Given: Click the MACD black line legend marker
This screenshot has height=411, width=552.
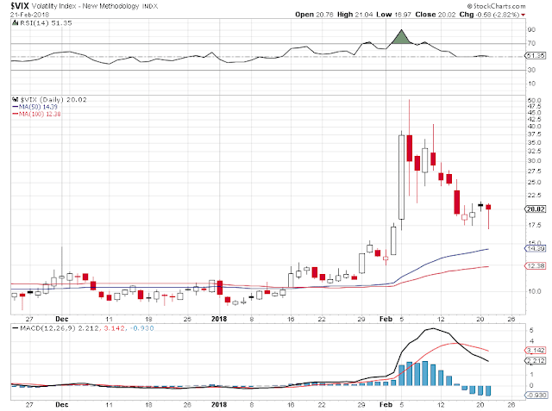Looking at the screenshot, I should (16, 328).
